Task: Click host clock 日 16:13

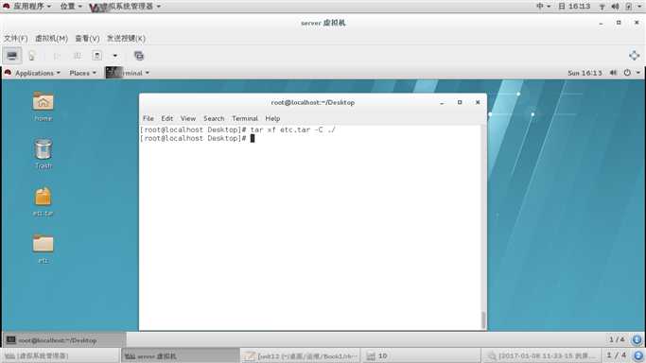Action: coord(574,7)
